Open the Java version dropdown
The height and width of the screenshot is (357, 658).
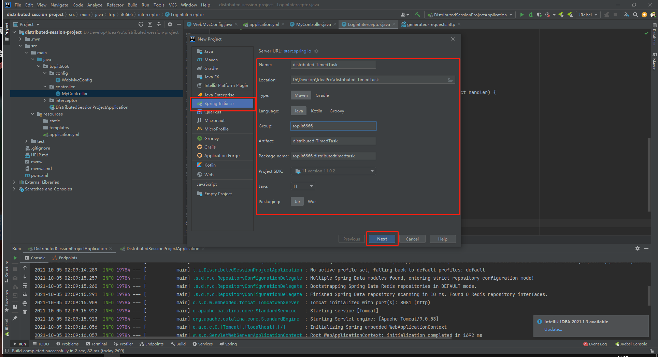click(x=303, y=186)
